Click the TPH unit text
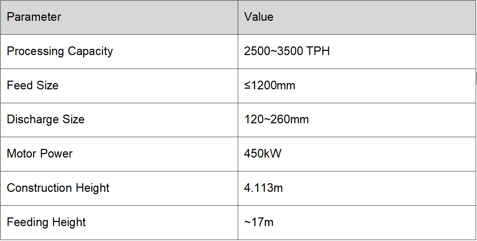The height and width of the screenshot is (241, 477). [318, 51]
